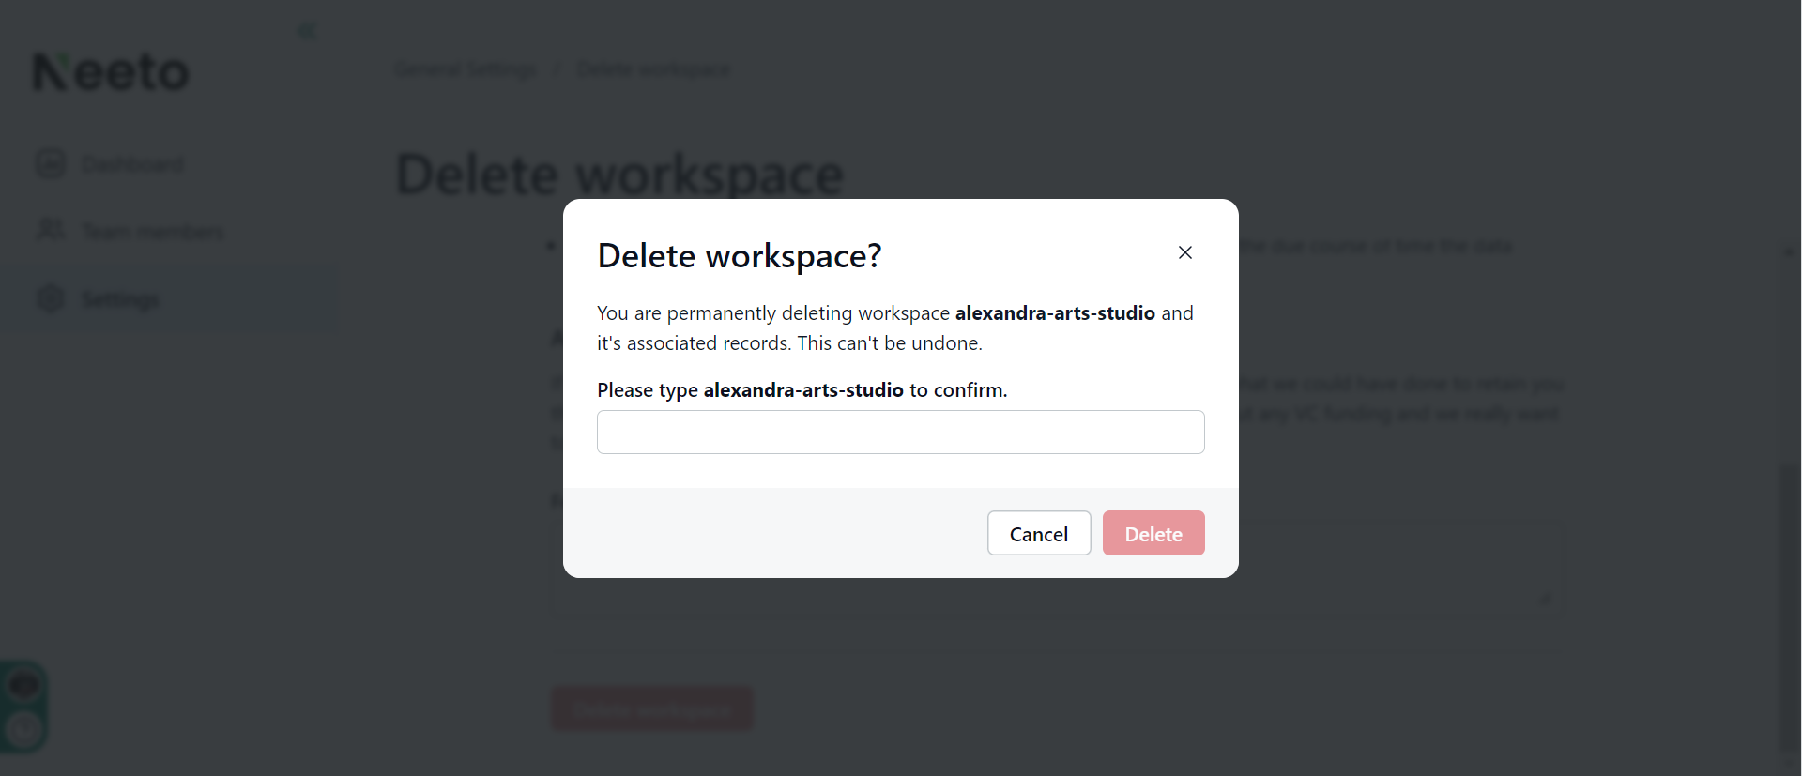Focus the workspace name confirmation field
The width and height of the screenshot is (1802, 776).
900,432
